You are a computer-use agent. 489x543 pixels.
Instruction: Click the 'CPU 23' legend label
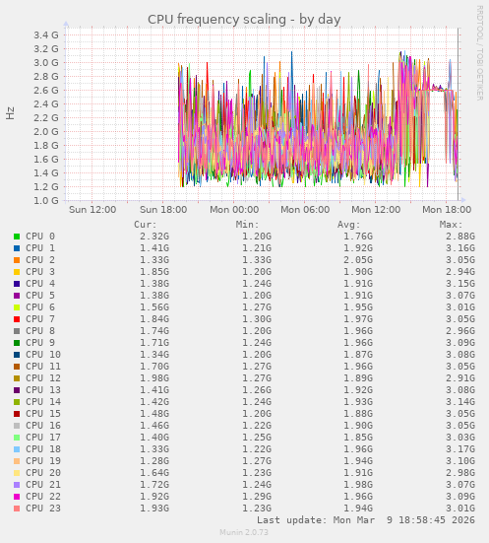(x=43, y=509)
